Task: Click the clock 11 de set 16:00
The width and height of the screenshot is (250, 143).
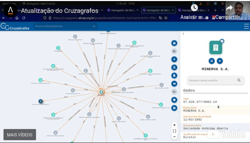Action: click(125, 3)
